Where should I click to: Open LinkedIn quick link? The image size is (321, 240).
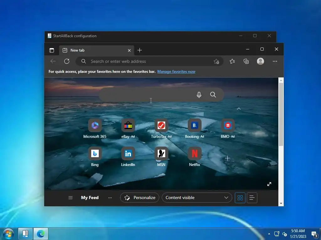coord(128,157)
